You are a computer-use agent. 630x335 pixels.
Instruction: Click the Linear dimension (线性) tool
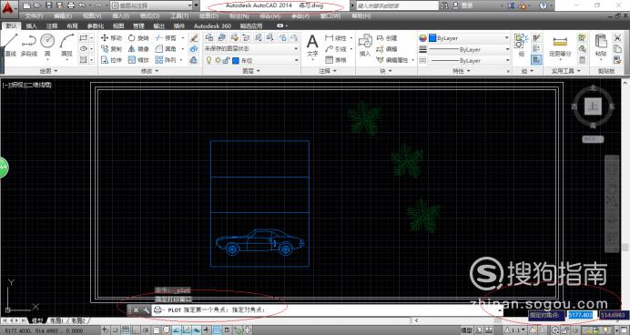tap(336, 38)
